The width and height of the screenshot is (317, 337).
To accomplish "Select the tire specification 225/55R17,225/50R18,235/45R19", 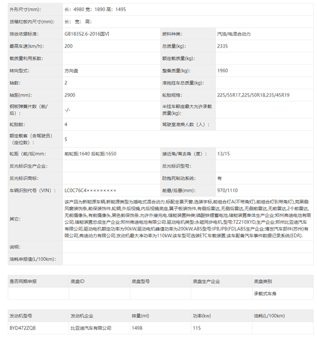I will (x=253, y=95).
